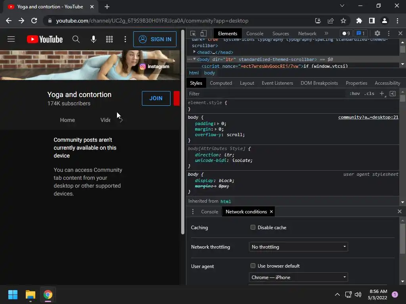This screenshot has width=406, height=304.
Task: Open the Event Listeners tab
Action: 277,83
